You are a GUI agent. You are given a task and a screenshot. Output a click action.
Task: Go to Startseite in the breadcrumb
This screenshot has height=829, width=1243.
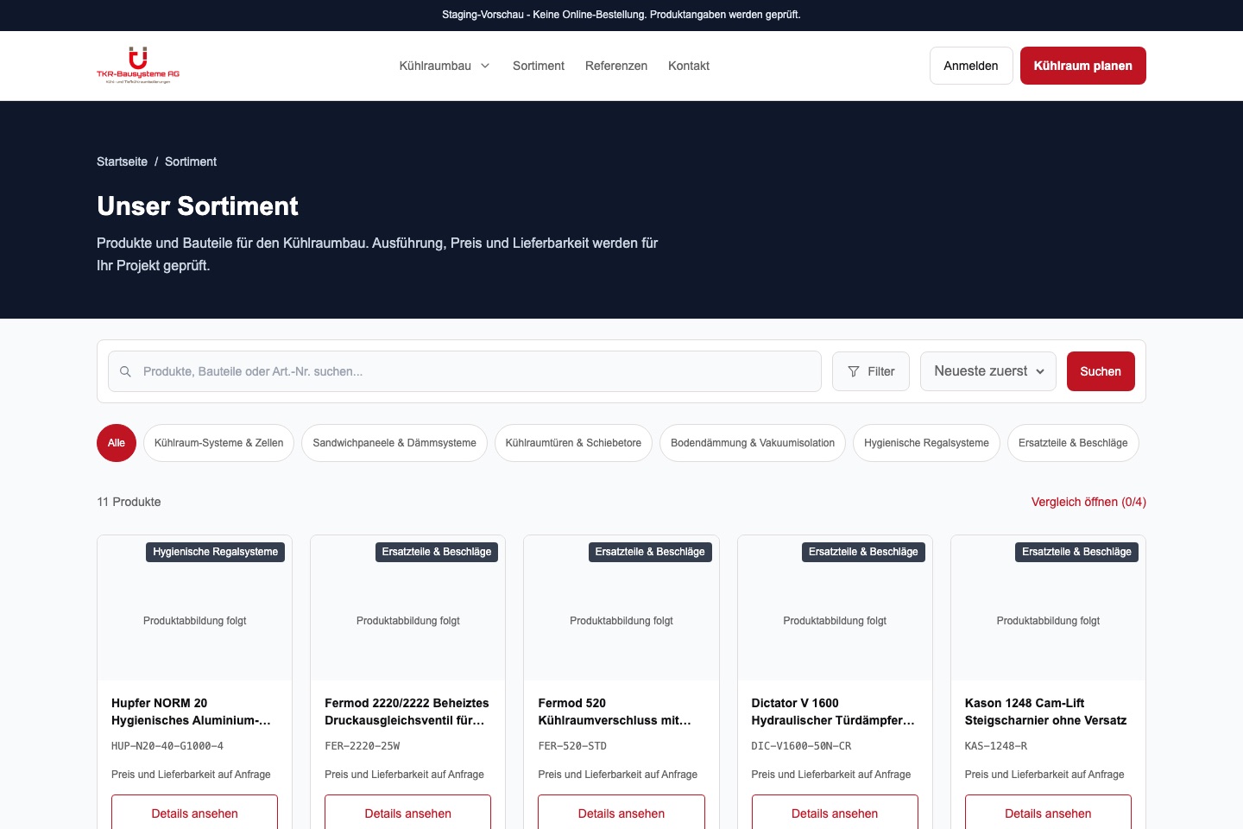tap(122, 161)
